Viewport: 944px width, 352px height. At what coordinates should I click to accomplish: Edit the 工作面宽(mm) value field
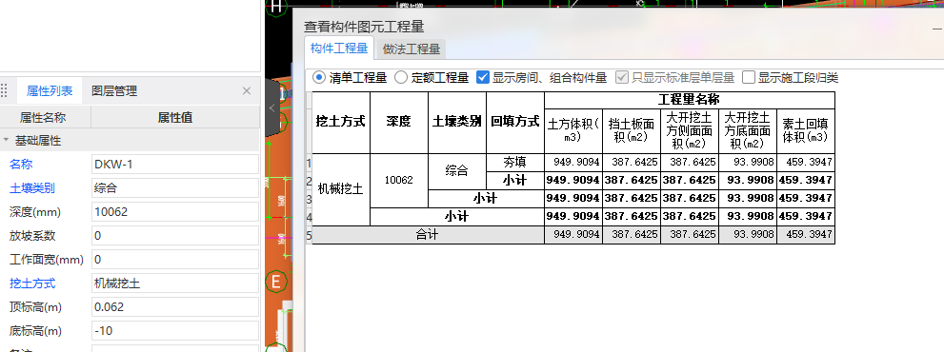tap(175, 260)
